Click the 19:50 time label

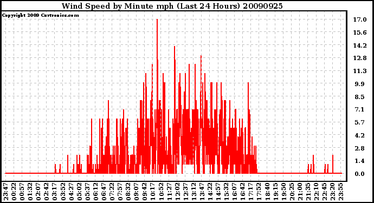point(283,192)
